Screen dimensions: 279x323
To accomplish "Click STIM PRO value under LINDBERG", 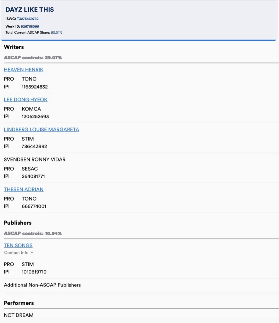I will (x=28, y=139).
